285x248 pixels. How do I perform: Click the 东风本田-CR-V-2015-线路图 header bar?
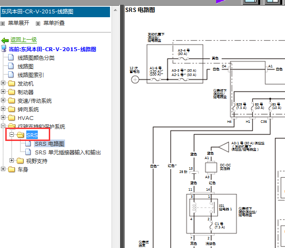(x=55, y=12)
